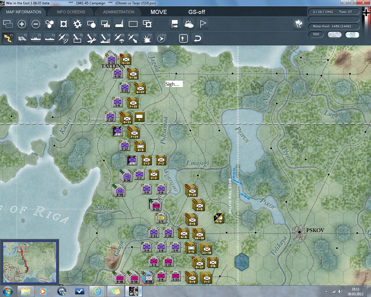Image resolution: width=371 pixels, height=297 pixels.
Task: Select the F3 naval transport ship icon
Action: (x=36, y=38)
